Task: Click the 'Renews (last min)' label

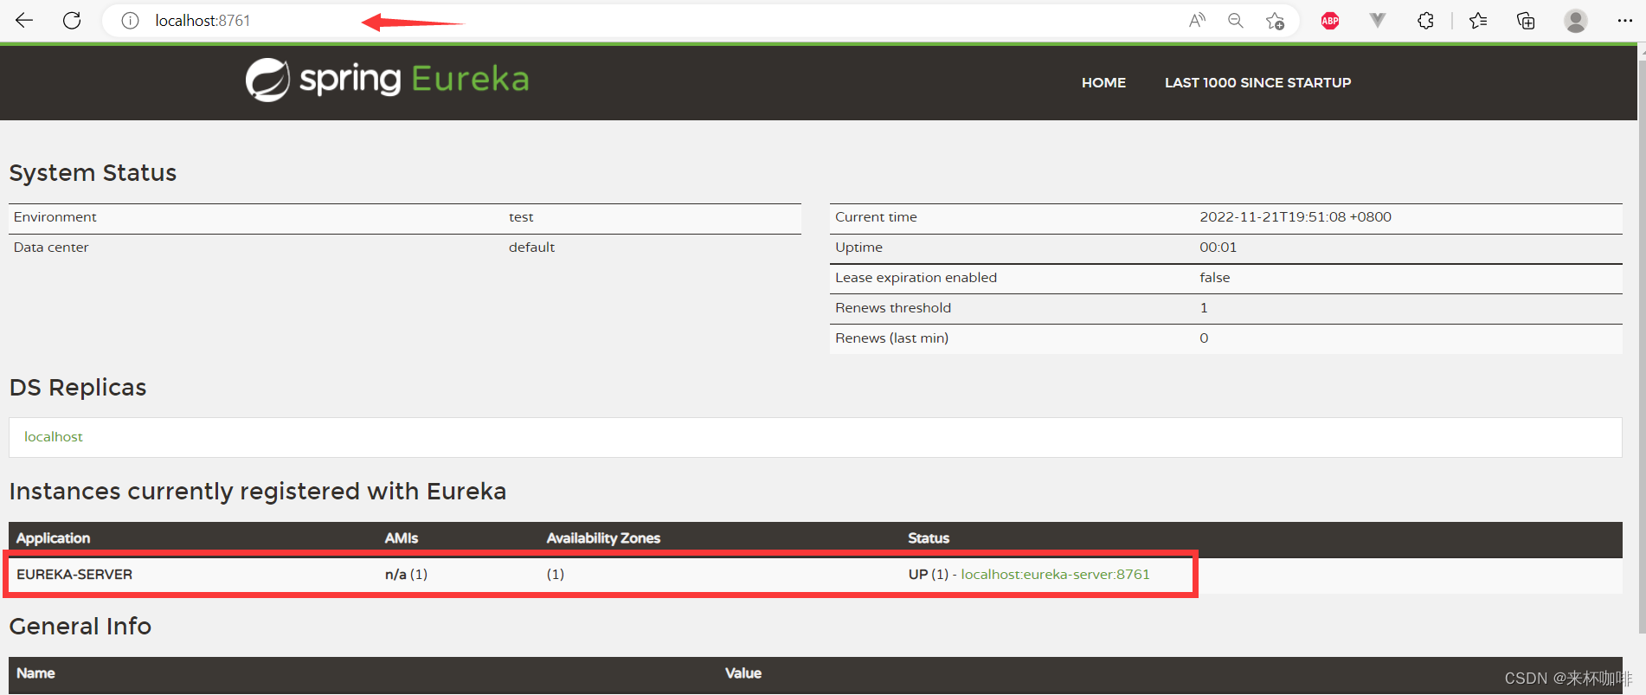Action: point(891,338)
